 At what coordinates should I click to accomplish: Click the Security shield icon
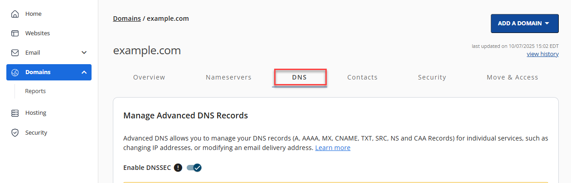[15, 133]
